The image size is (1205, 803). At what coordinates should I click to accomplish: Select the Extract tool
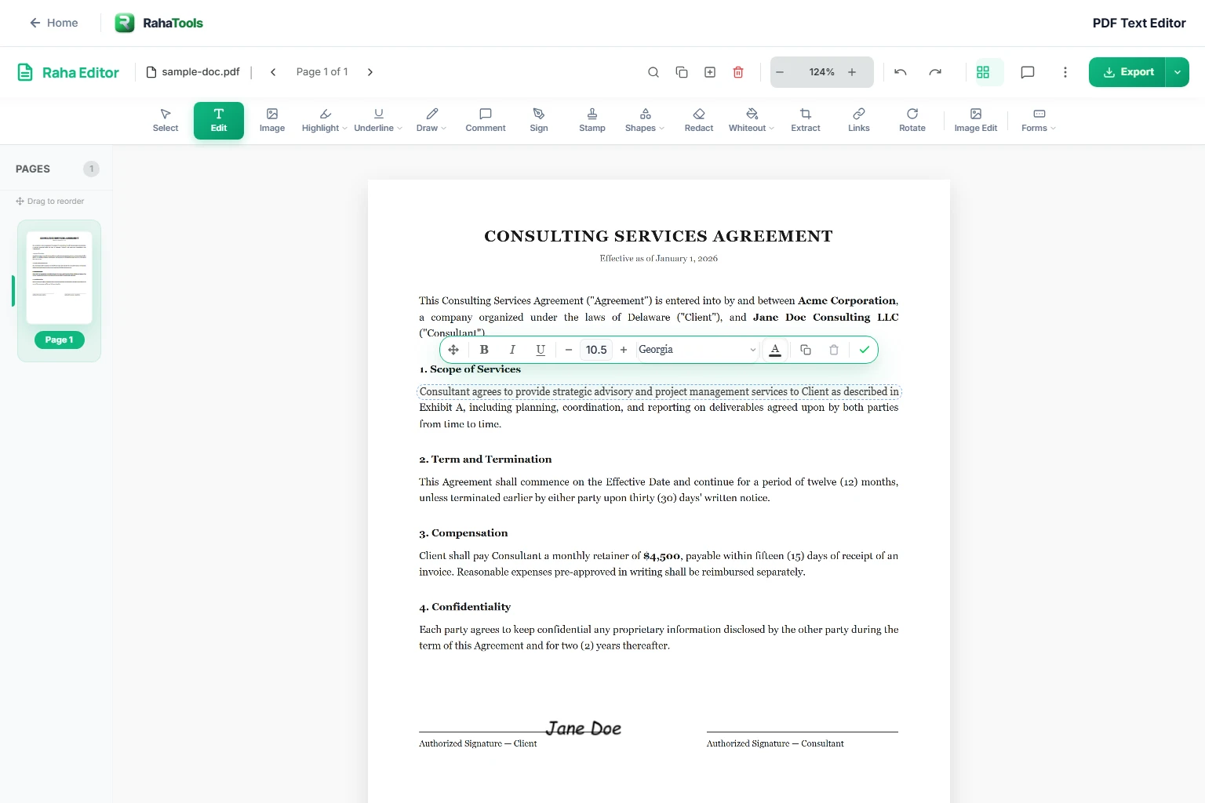click(806, 121)
